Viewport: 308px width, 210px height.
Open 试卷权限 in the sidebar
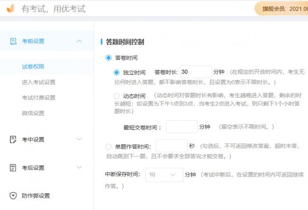[x=33, y=66]
